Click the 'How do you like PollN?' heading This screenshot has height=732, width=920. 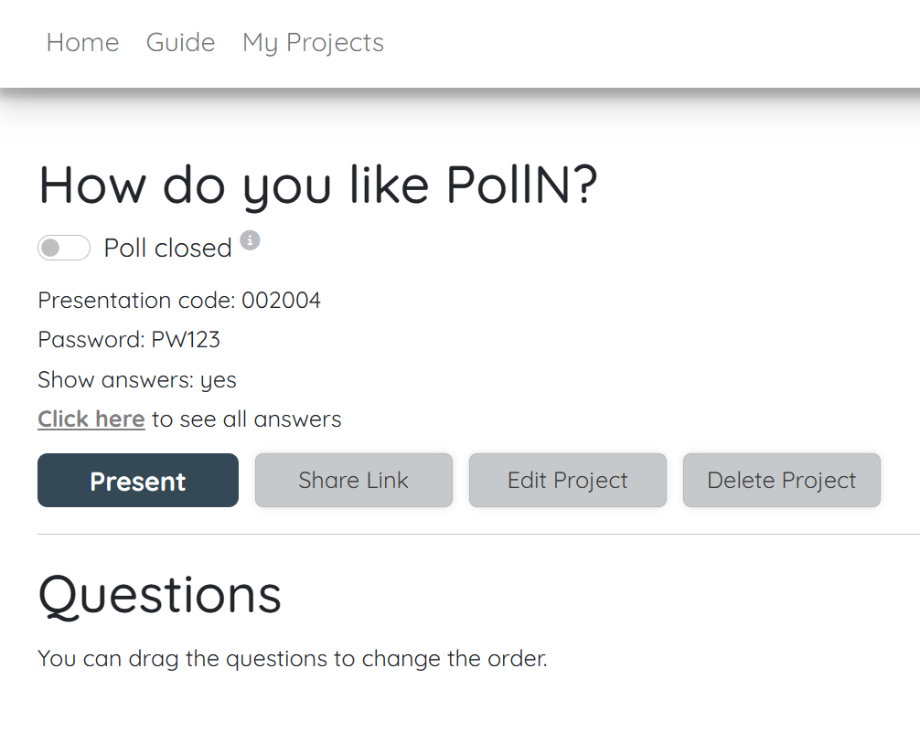tap(318, 186)
